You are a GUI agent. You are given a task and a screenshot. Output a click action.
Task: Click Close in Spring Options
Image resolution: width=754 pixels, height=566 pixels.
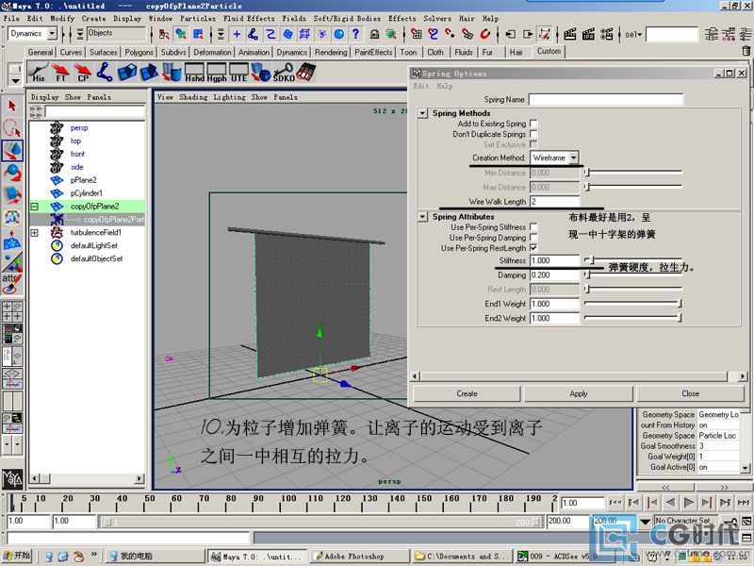690,393
